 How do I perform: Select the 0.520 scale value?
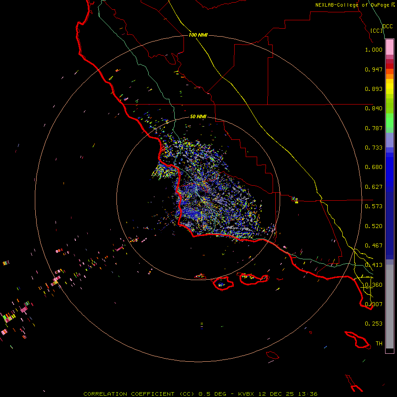point(374,226)
